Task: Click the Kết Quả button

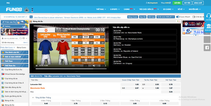Action: 151,17
